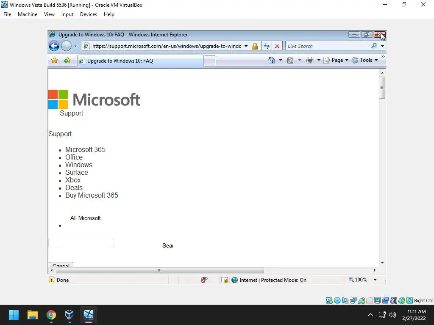
Task: Expand the Home button dropdown arrow
Action: (281, 60)
